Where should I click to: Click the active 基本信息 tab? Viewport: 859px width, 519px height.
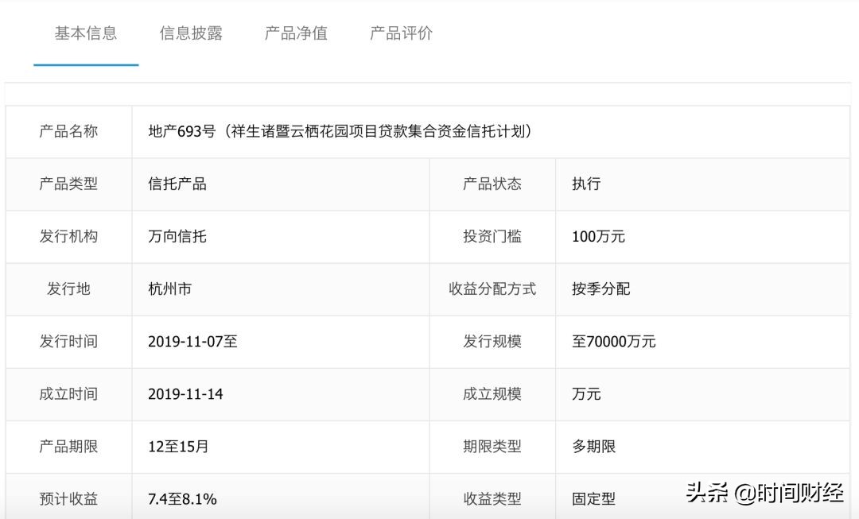point(86,33)
